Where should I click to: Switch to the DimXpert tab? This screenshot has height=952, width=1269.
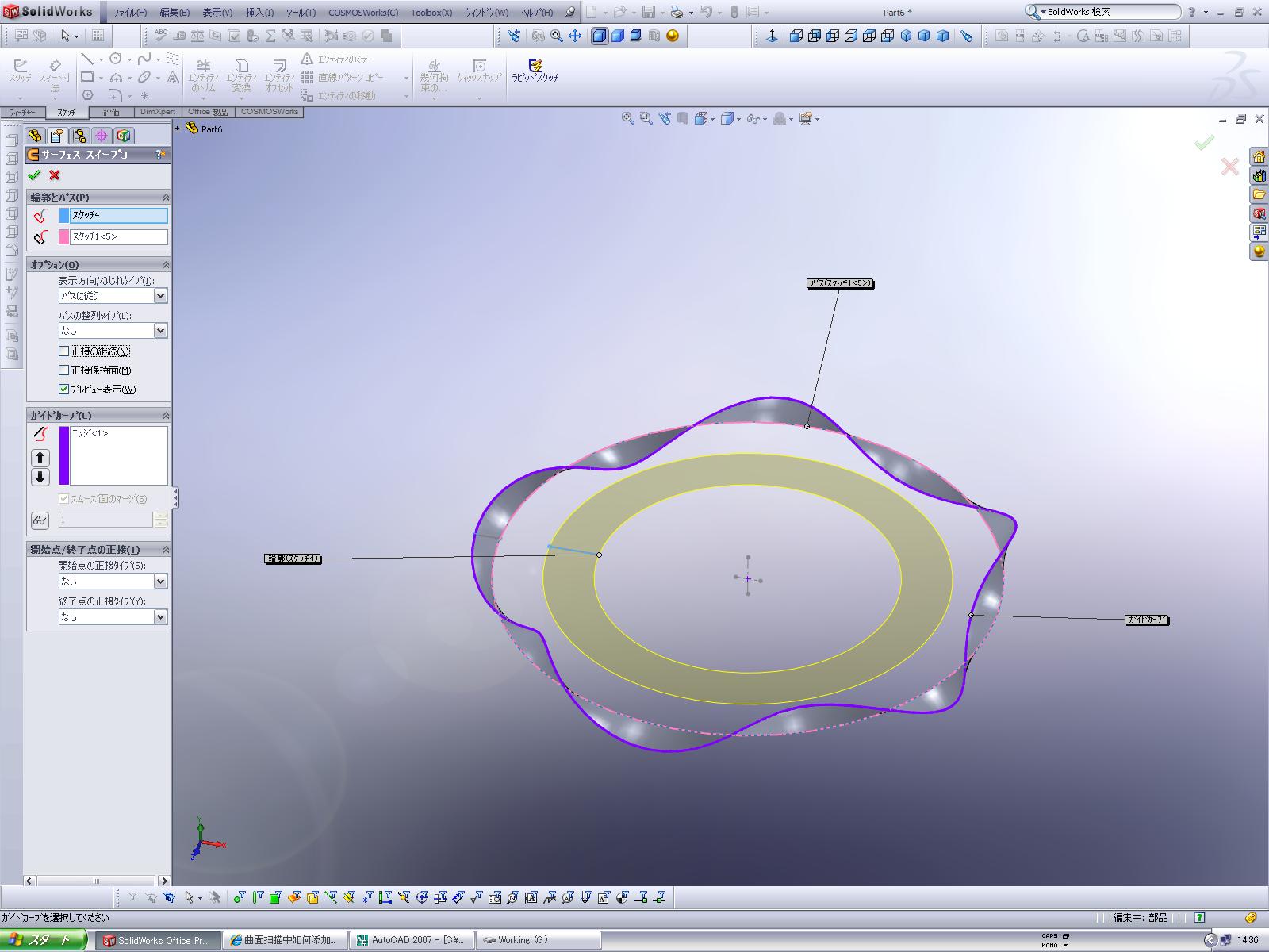158,112
